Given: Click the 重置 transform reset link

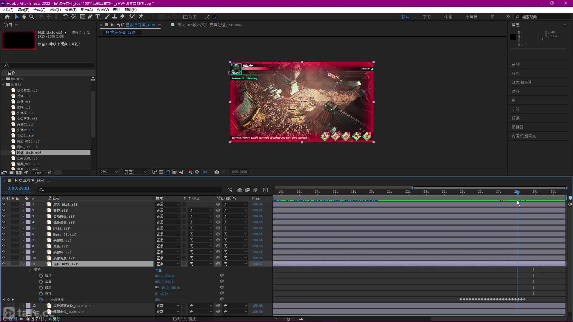Looking at the screenshot, I should click(158, 270).
